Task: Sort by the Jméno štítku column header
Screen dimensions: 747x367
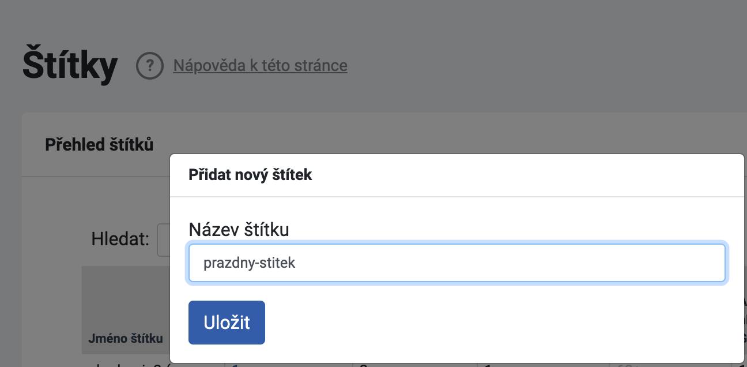Action: coord(126,339)
